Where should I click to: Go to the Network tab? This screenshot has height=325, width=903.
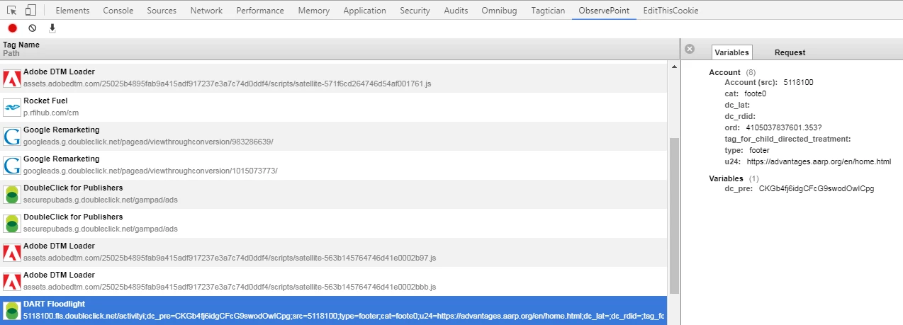click(x=206, y=11)
